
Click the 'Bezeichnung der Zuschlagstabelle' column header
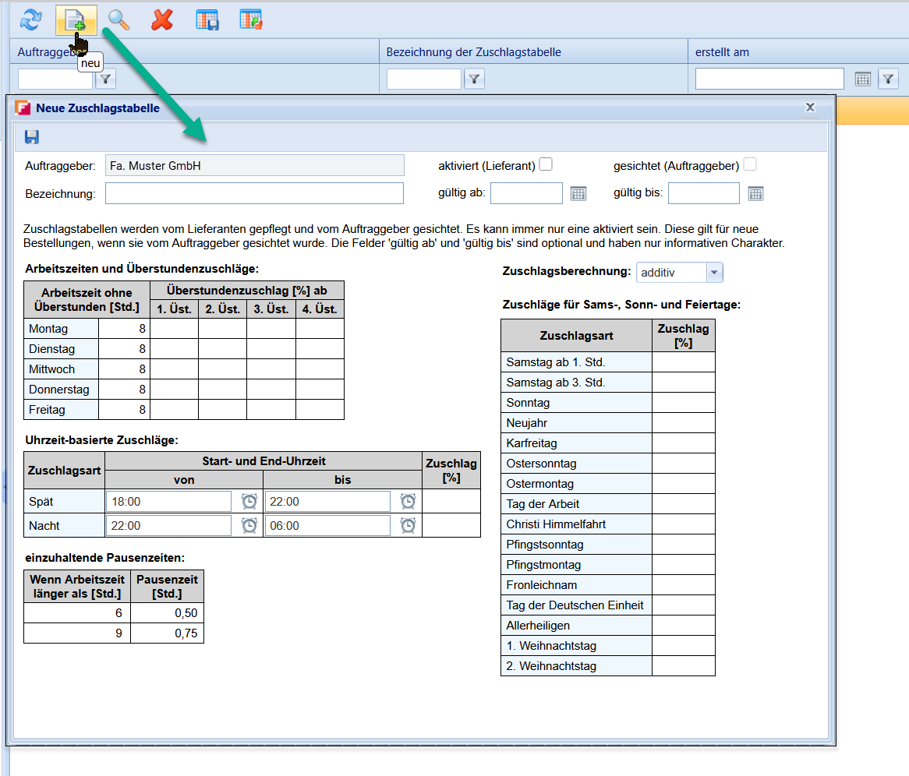pos(474,52)
